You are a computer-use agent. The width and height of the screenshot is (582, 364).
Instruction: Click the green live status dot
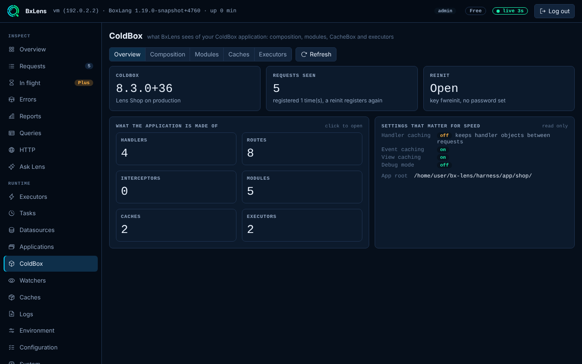tap(498, 11)
